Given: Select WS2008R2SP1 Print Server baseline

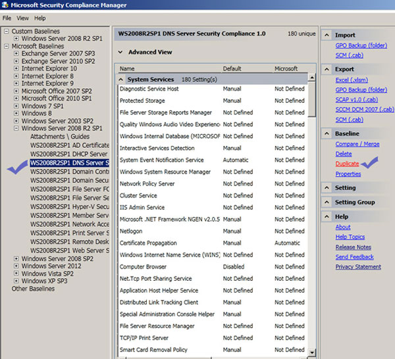Looking at the screenshot, I should [70, 233].
